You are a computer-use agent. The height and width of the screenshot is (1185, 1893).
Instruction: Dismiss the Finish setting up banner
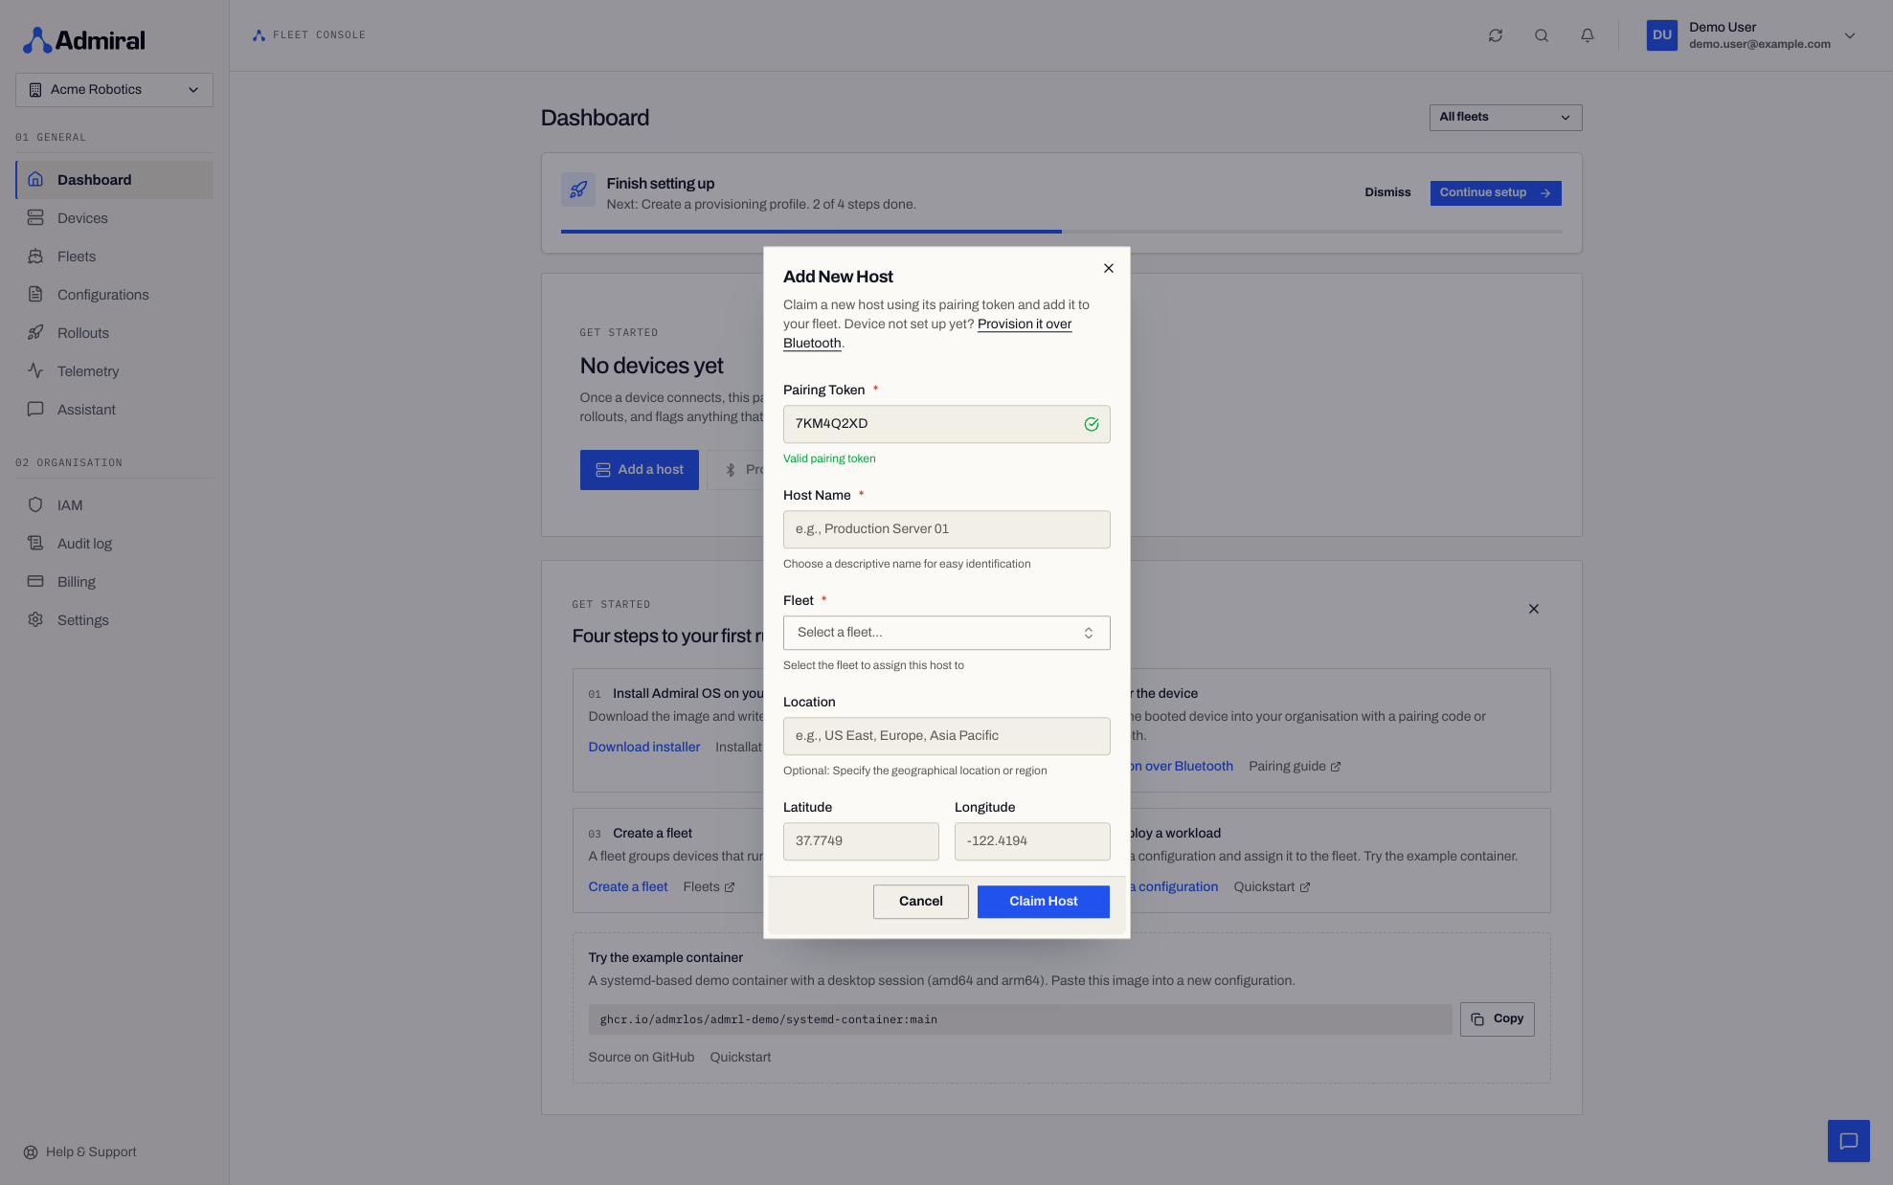click(1387, 192)
